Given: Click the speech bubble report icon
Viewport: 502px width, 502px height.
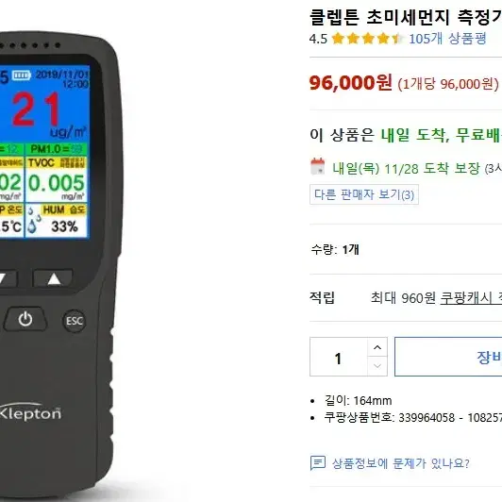Looking at the screenshot, I should [x=318, y=463].
